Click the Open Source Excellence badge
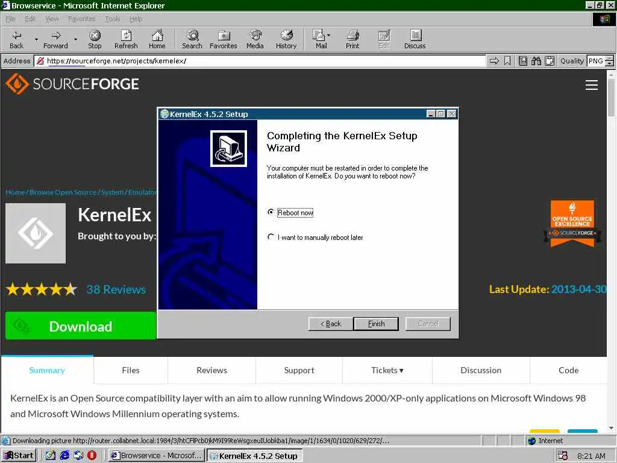 coord(572,224)
